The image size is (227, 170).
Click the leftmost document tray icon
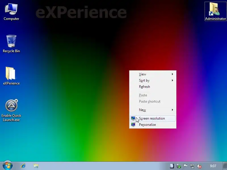(172, 166)
